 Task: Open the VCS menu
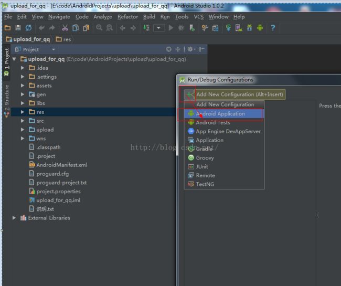199,17
